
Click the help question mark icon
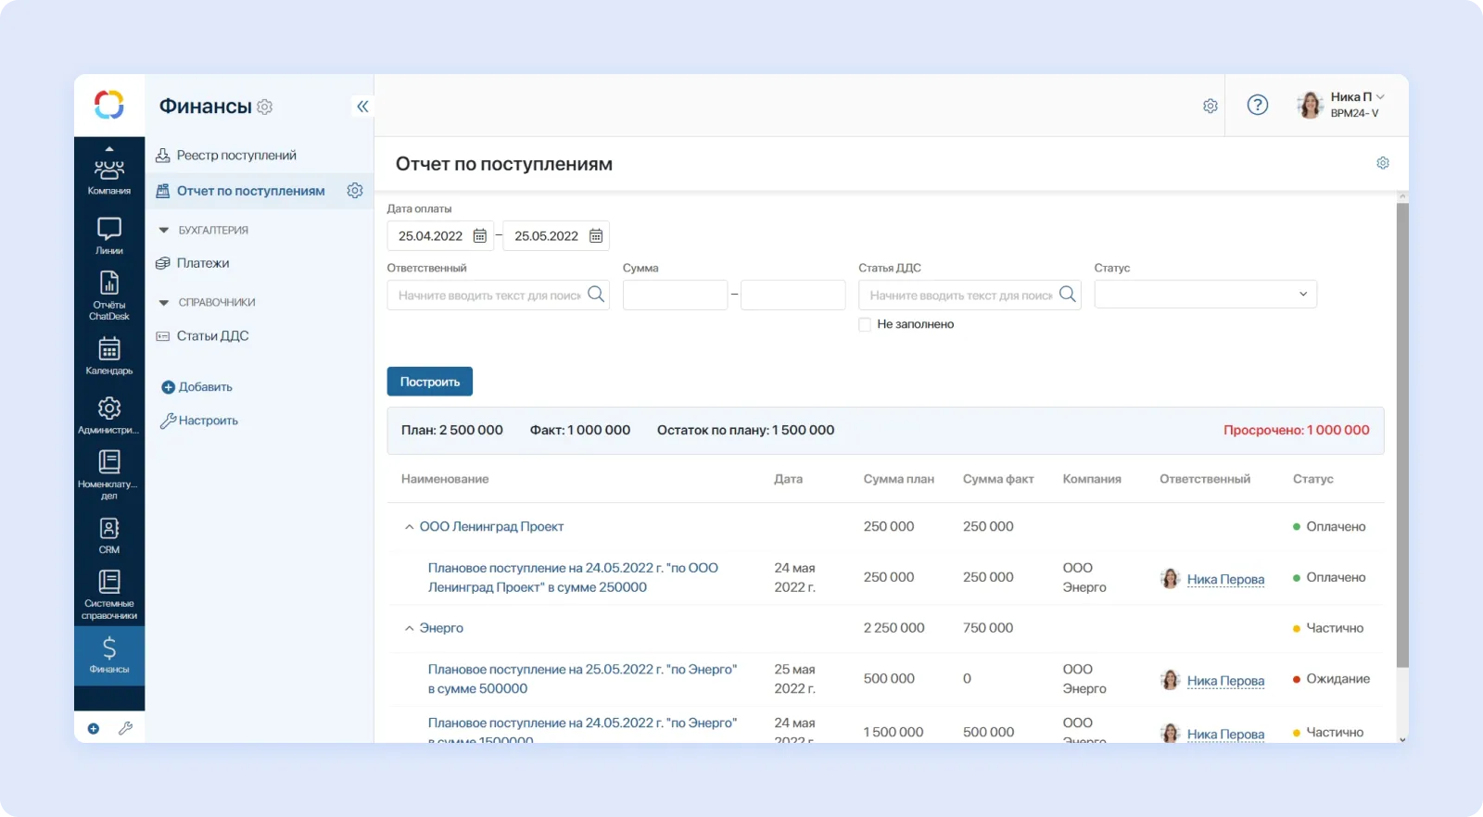(1257, 106)
